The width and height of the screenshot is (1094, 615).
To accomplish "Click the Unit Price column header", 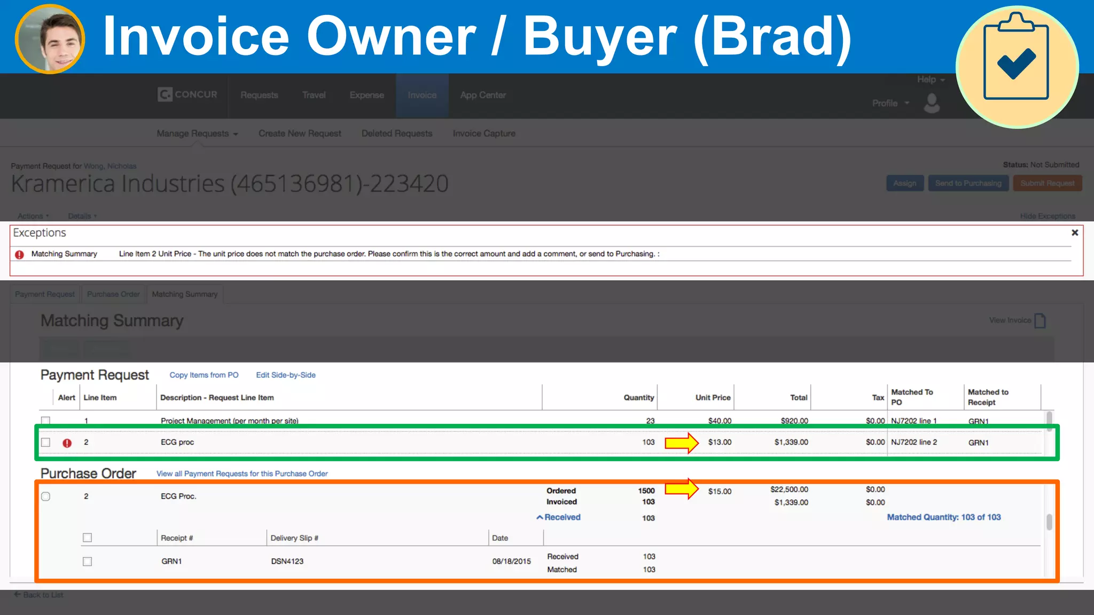I will click(x=713, y=398).
